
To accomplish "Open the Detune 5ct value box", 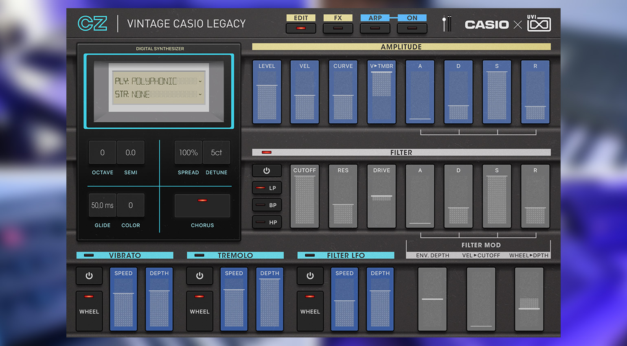I will (x=216, y=153).
